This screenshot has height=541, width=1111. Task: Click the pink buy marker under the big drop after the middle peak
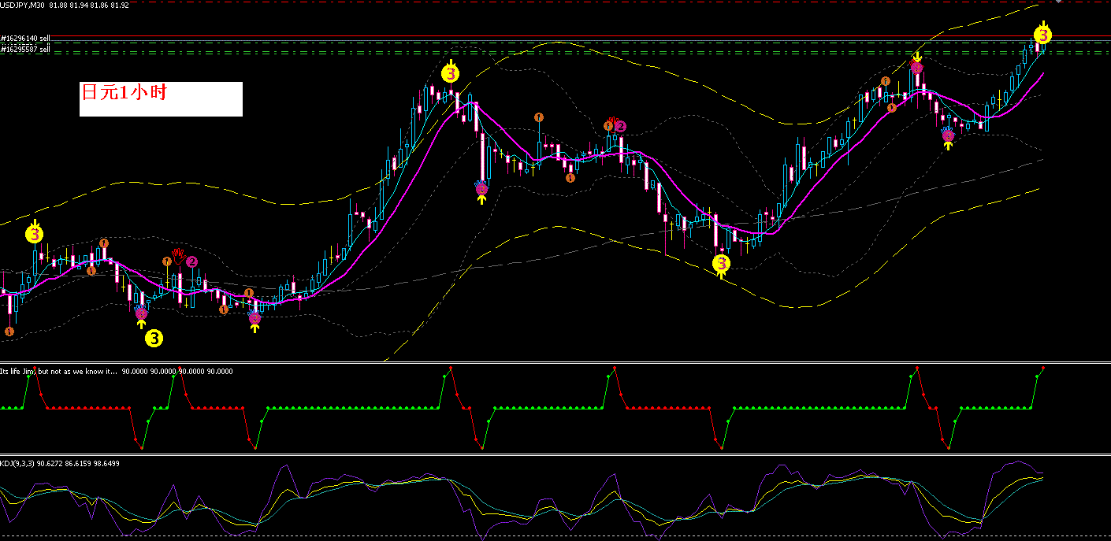pos(481,187)
